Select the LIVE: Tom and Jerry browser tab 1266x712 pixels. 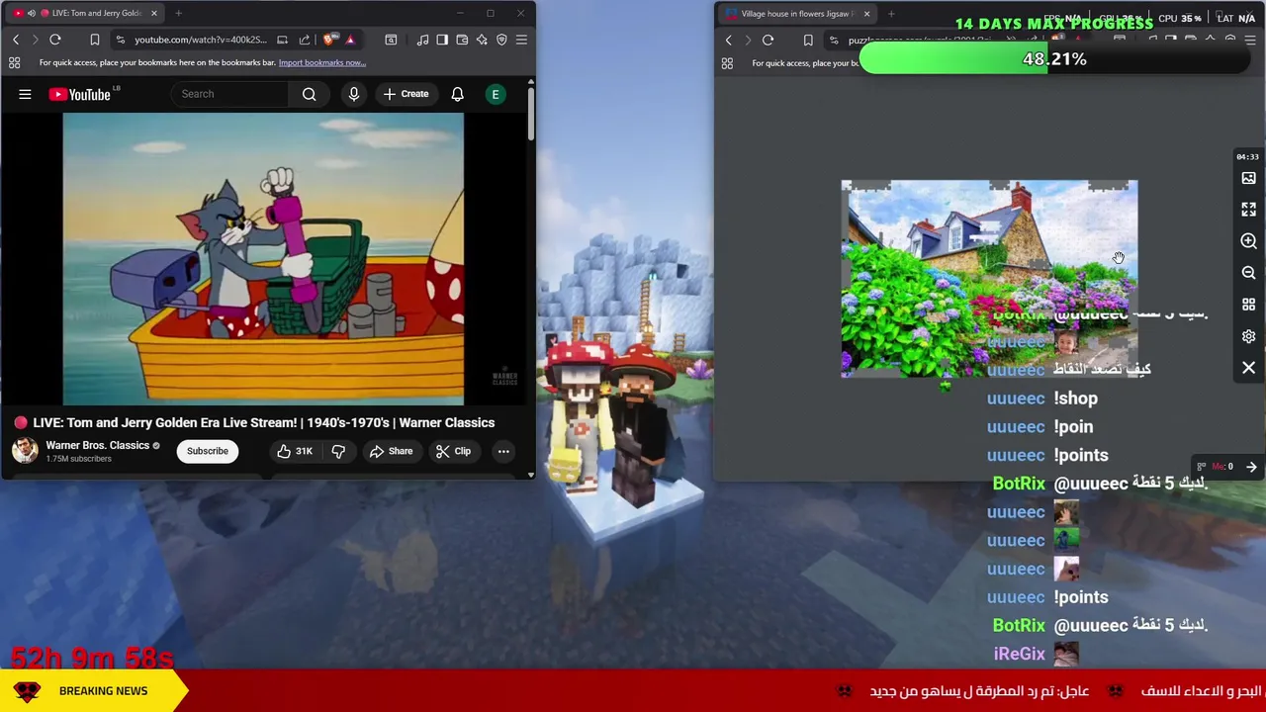(x=84, y=13)
